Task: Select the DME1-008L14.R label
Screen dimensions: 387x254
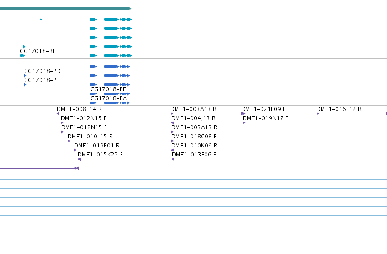Action: (x=79, y=109)
